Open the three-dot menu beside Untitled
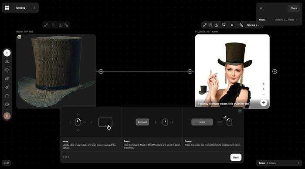The width and height of the screenshot is (305, 169). click(x=34, y=8)
